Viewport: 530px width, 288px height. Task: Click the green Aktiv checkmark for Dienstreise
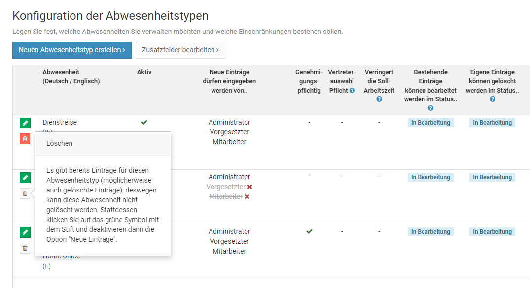click(144, 122)
